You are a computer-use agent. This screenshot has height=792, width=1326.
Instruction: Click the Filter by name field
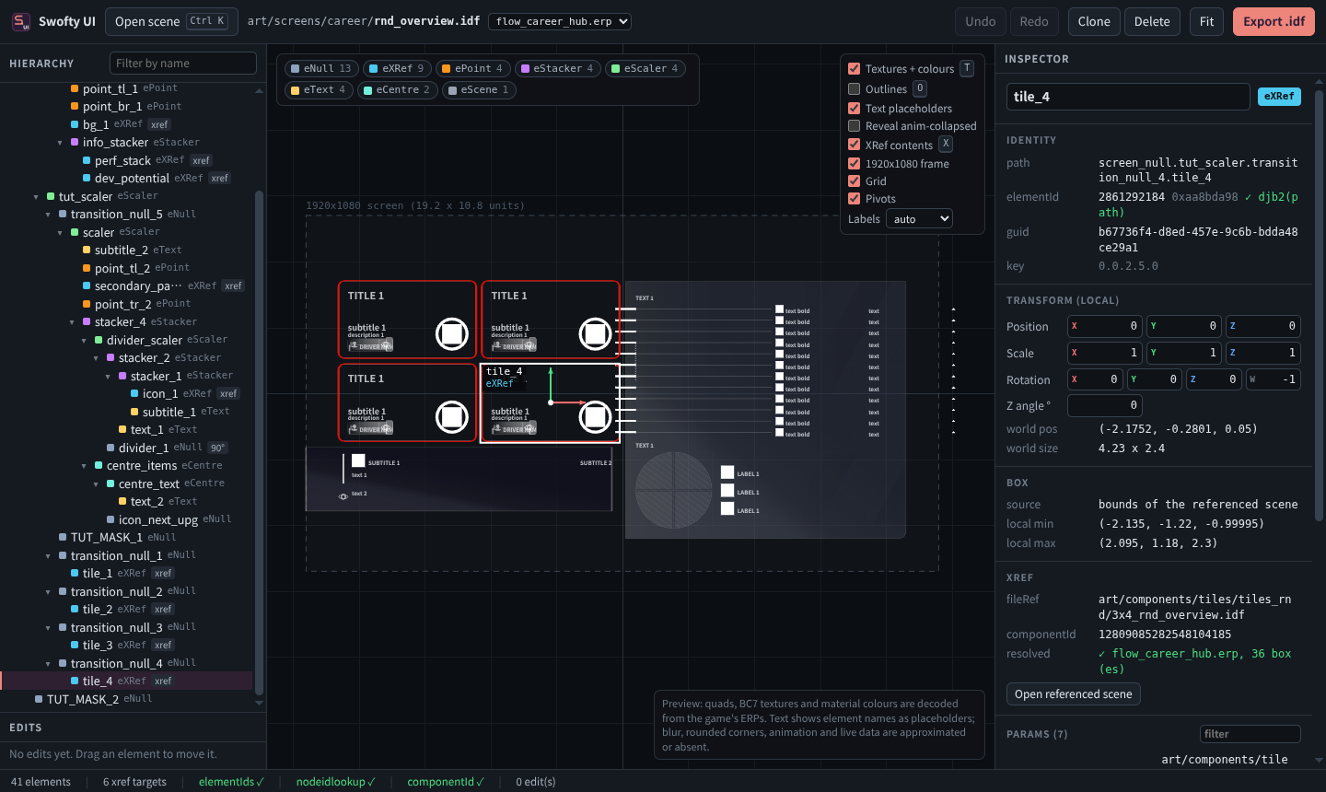tap(183, 63)
